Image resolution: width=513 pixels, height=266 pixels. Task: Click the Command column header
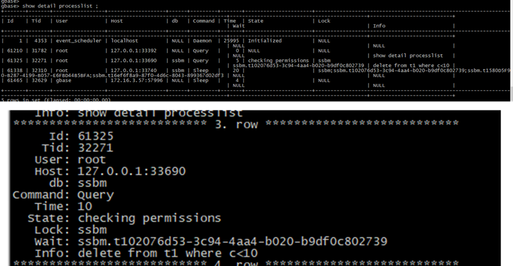point(204,21)
